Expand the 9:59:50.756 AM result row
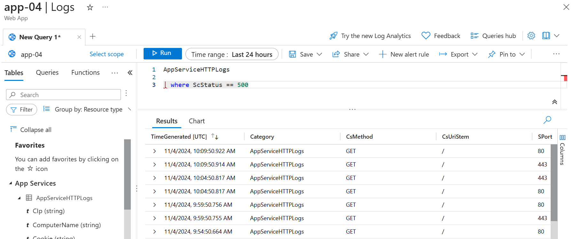The width and height of the screenshot is (574, 239). coord(154,205)
